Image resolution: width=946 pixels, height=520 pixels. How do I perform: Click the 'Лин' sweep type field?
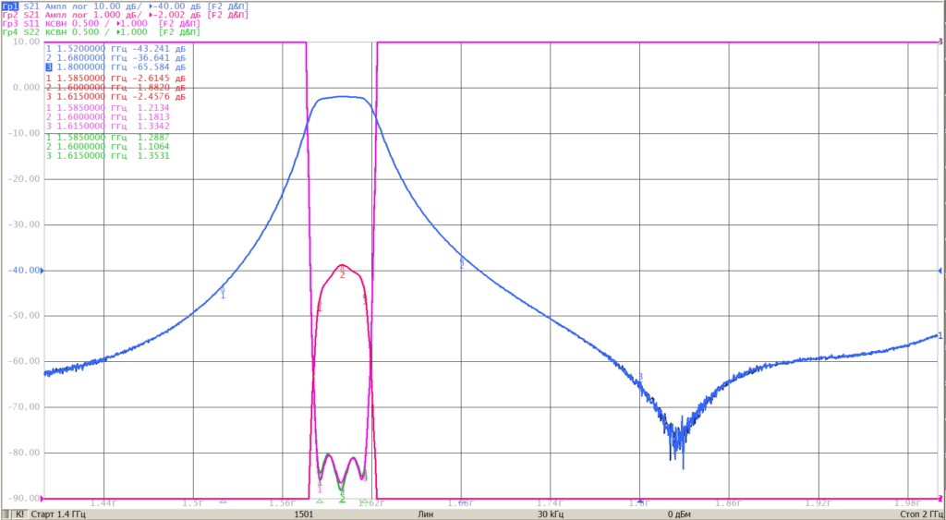coord(425,514)
